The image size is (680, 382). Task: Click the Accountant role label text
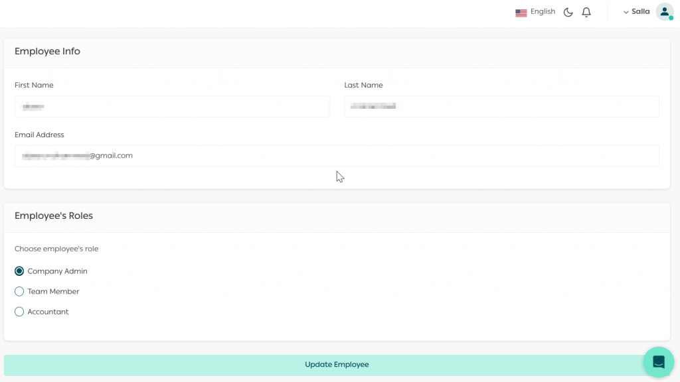[48, 312]
